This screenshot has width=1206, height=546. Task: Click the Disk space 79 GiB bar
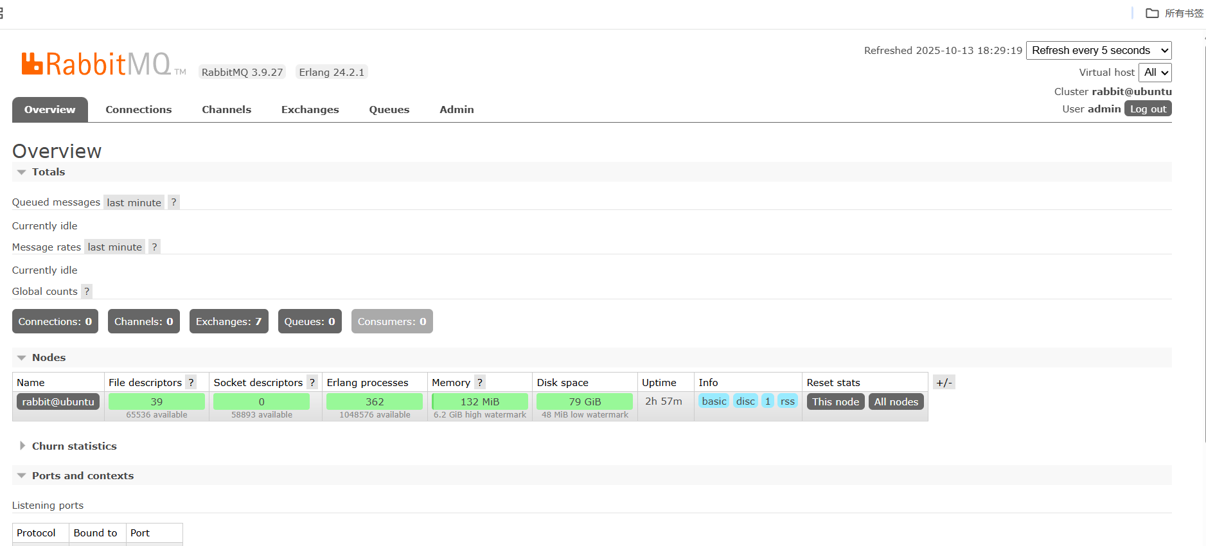pos(585,401)
